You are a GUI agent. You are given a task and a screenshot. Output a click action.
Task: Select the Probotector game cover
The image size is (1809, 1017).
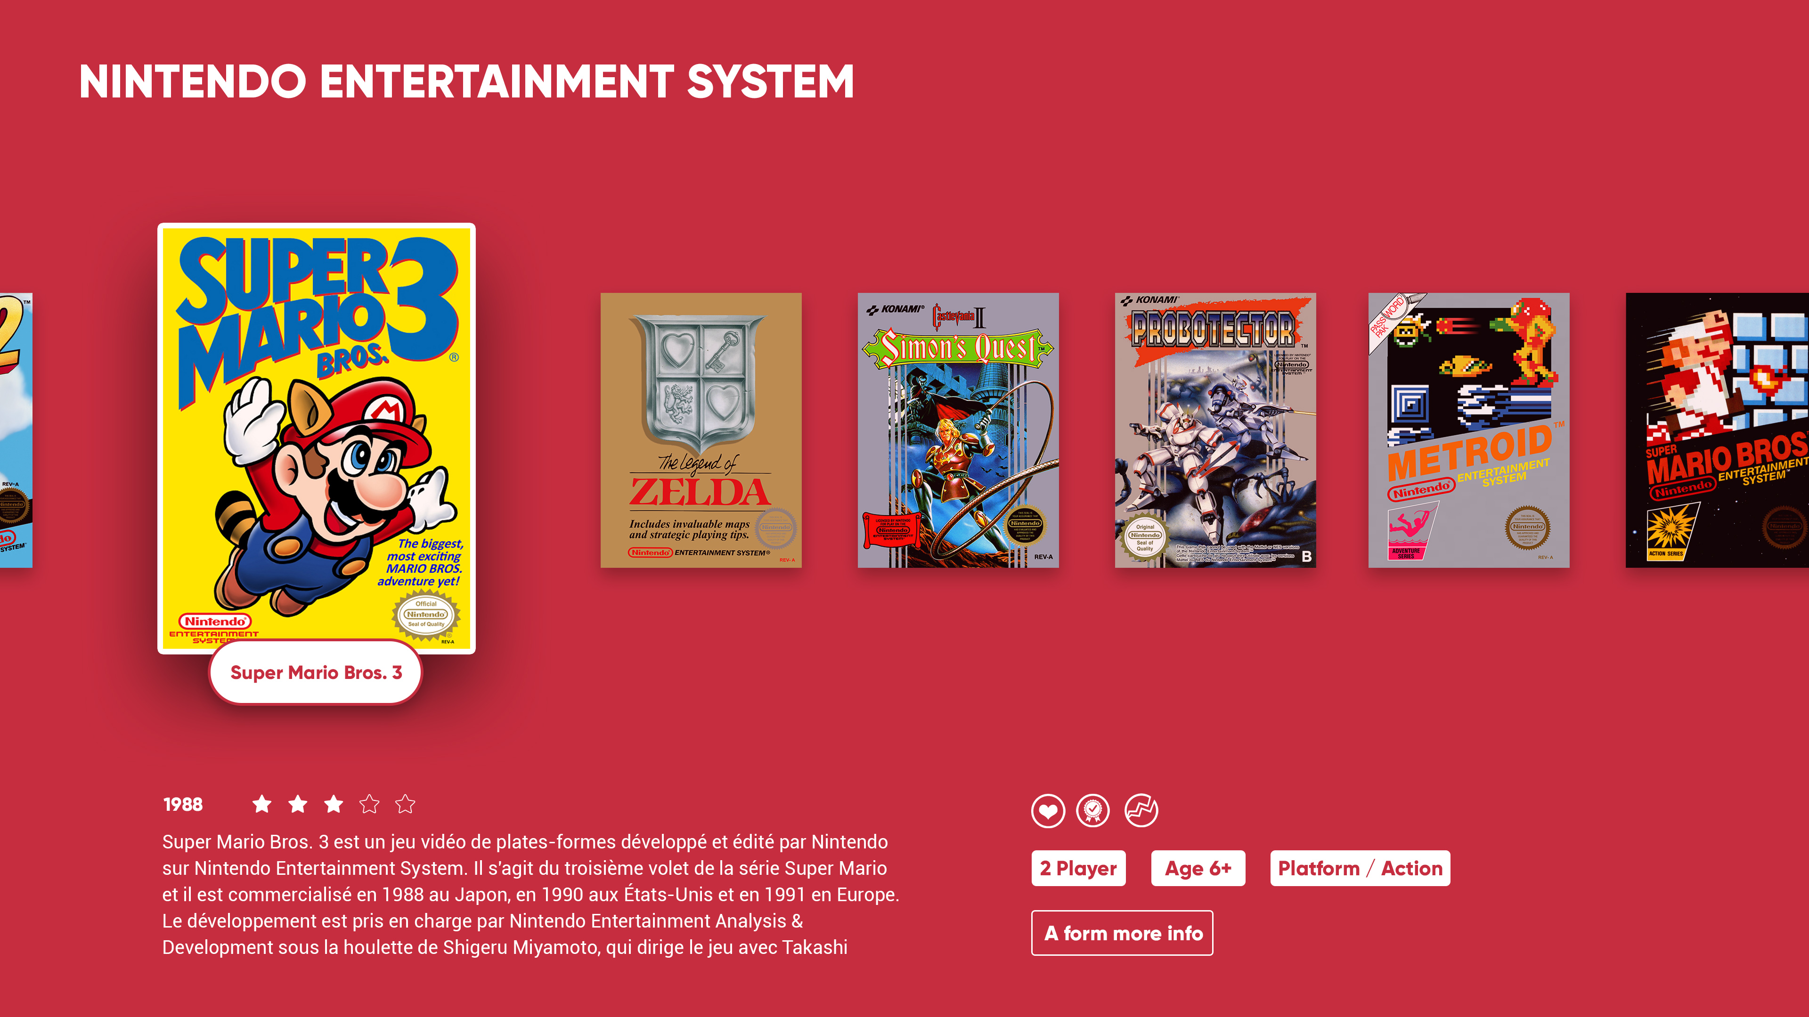coord(1215,430)
